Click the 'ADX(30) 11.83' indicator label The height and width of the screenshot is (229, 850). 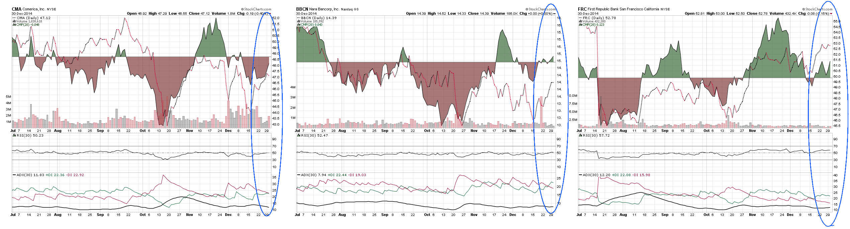(x=30, y=175)
